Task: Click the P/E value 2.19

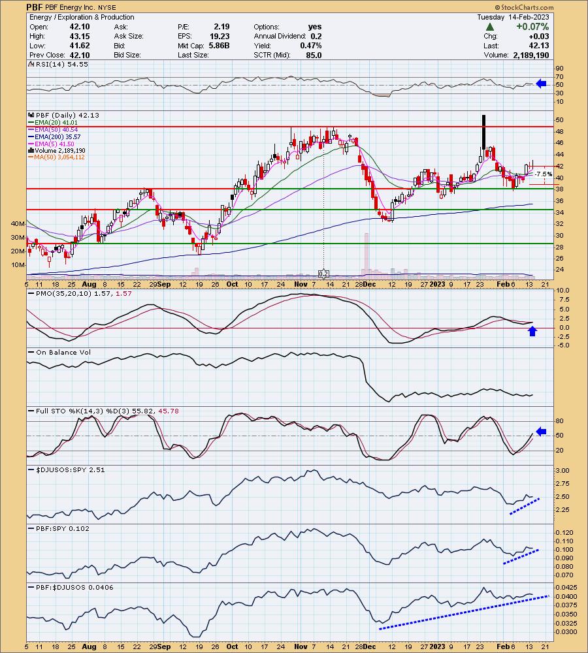Action: tap(222, 27)
